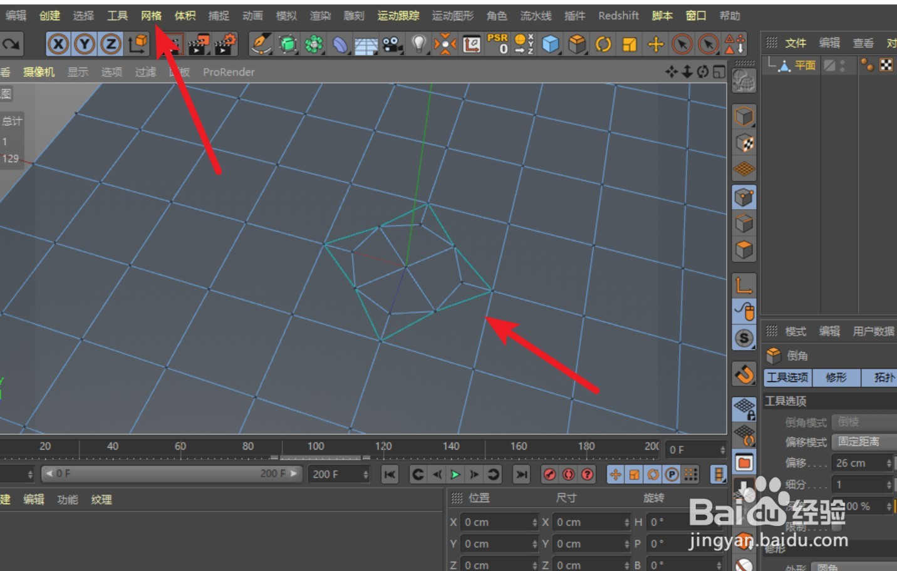Open the 脚本 (Script) menu
The width and height of the screenshot is (897, 571).
[662, 16]
